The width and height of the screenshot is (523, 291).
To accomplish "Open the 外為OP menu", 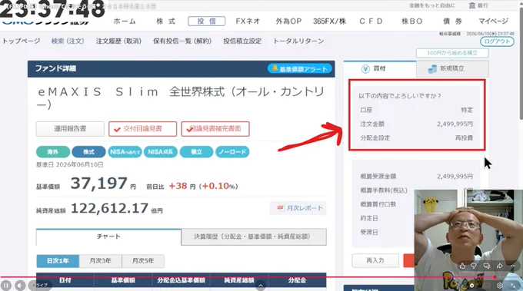I will 288,21.
